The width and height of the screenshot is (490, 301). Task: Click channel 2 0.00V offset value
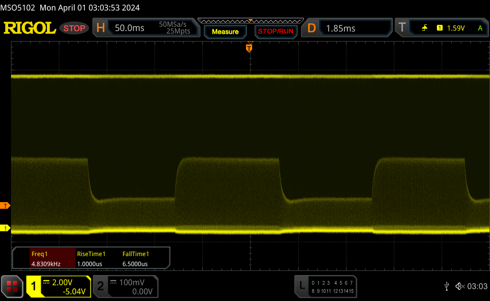pyautogui.click(x=142, y=291)
